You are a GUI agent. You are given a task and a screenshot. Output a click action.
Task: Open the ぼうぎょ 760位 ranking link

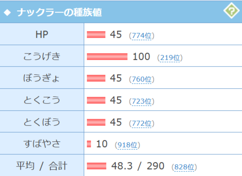(142, 79)
